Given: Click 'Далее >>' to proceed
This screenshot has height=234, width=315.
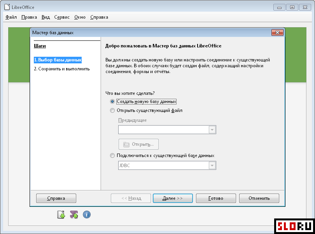Looking at the screenshot, I should tap(173, 198).
